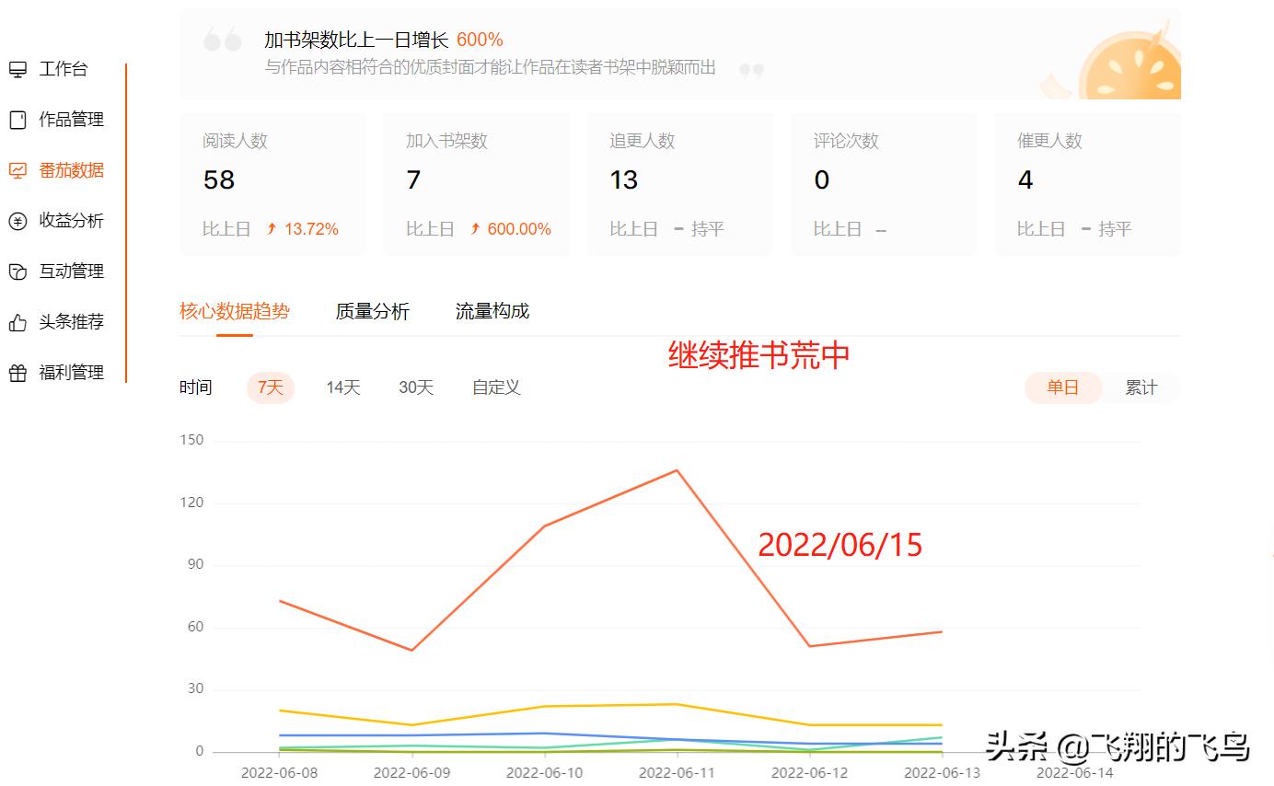Click the 福利管理 gift icon
The height and width of the screenshot is (786, 1274).
tap(17, 373)
